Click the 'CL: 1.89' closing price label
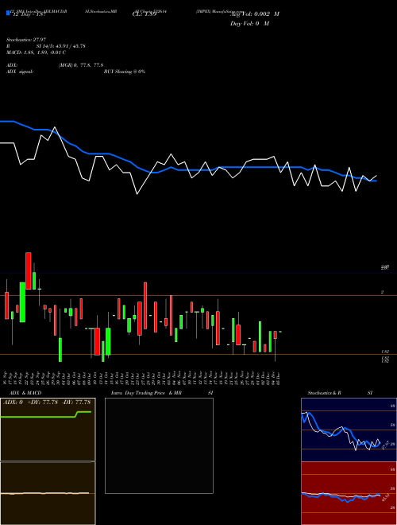397x525 pixels. click(145, 14)
